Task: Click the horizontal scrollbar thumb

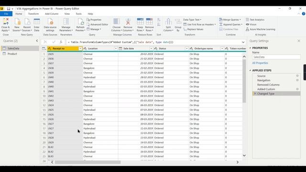Action: pyautogui.click(x=88, y=162)
